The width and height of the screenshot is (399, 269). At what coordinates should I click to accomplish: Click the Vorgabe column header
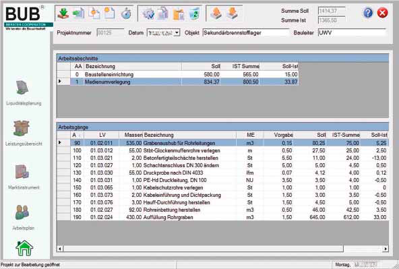(278, 135)
